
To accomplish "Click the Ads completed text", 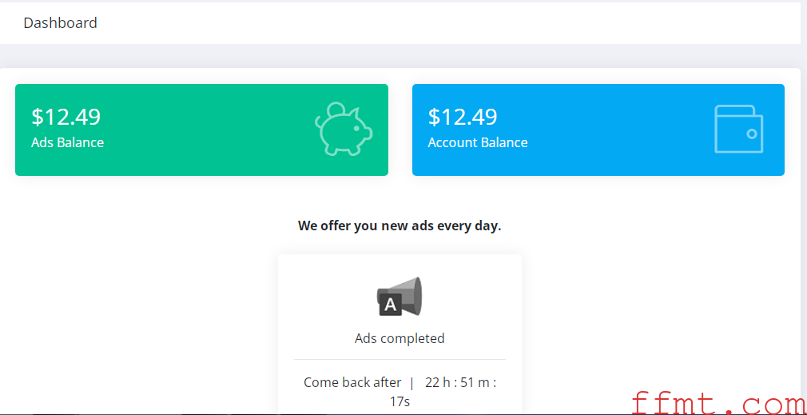I will (x=400, y=338).
